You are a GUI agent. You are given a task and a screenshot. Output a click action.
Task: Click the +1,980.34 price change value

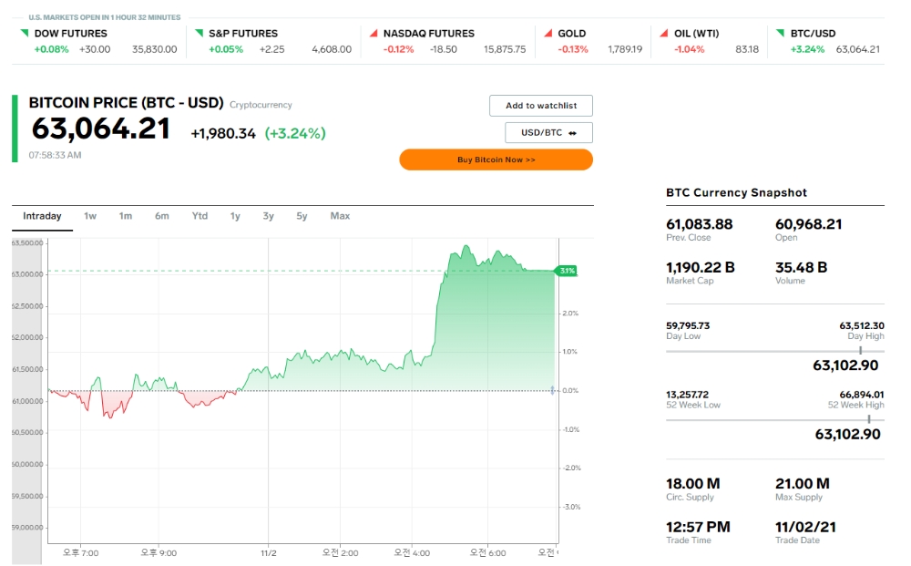223,134
